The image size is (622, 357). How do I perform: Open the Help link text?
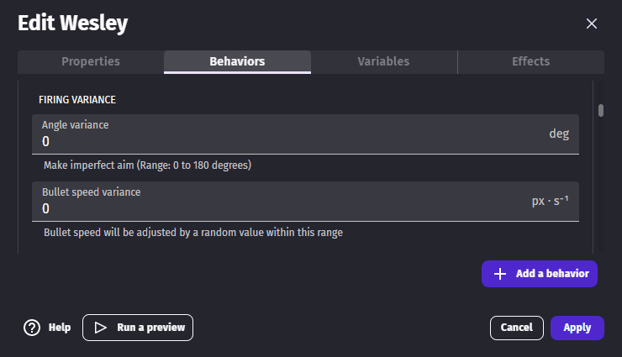pos(60,328)
